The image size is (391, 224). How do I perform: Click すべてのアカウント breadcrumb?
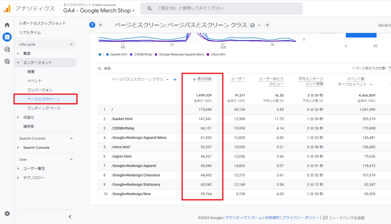pos(77,5)
